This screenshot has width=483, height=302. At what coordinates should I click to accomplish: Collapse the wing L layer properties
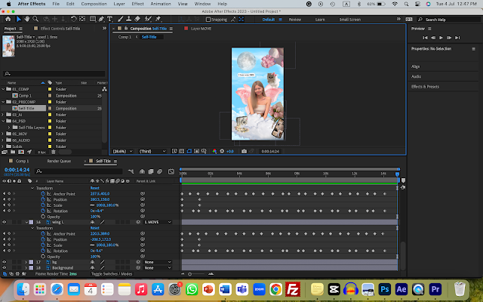(x=26, y=222)
